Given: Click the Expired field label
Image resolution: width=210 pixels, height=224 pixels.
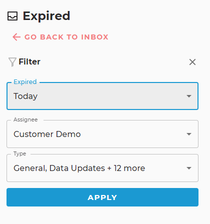Looking at the screenshot, I should tap(25, 82).
